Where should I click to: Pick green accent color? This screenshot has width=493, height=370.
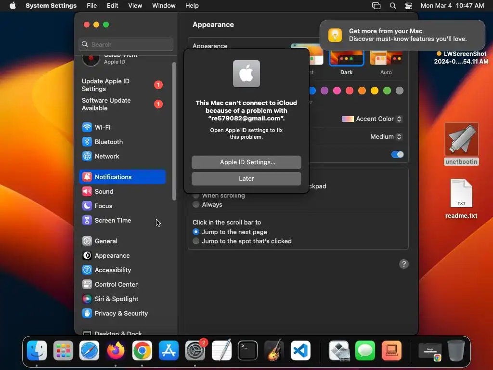[387, 91]
